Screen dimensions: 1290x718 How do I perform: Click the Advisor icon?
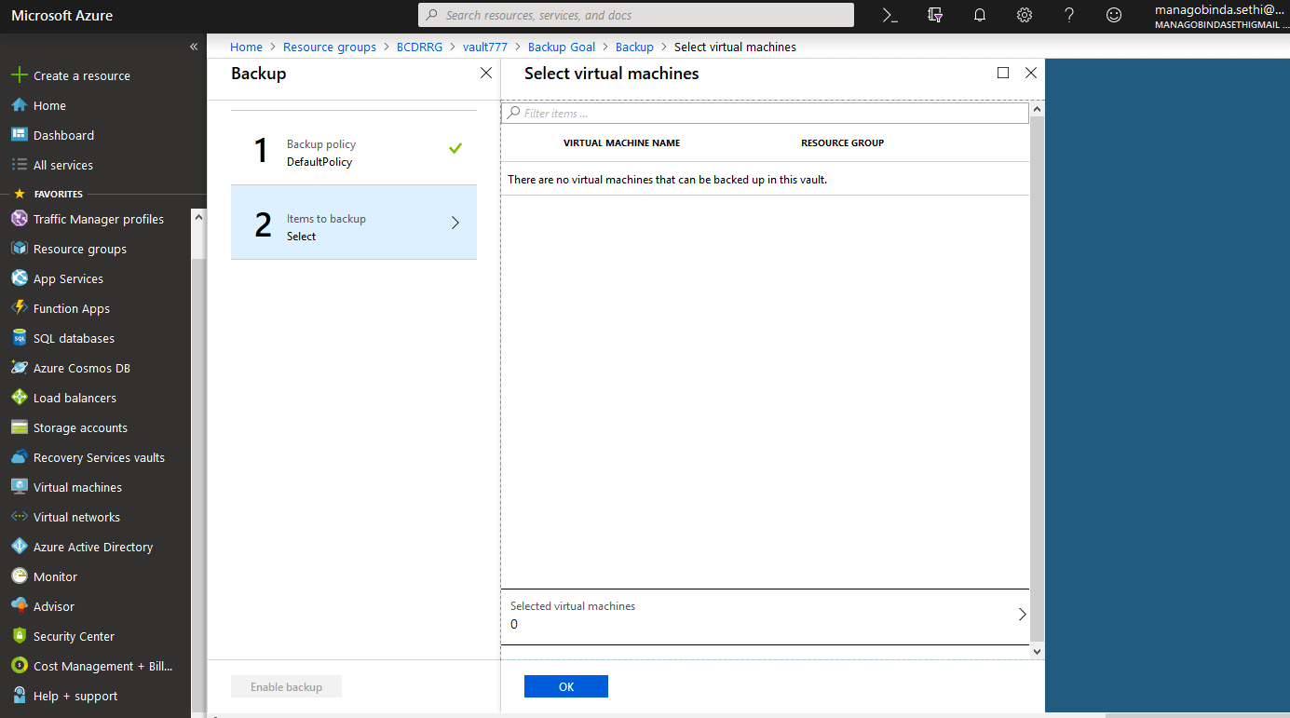click(x=19, y=606)
